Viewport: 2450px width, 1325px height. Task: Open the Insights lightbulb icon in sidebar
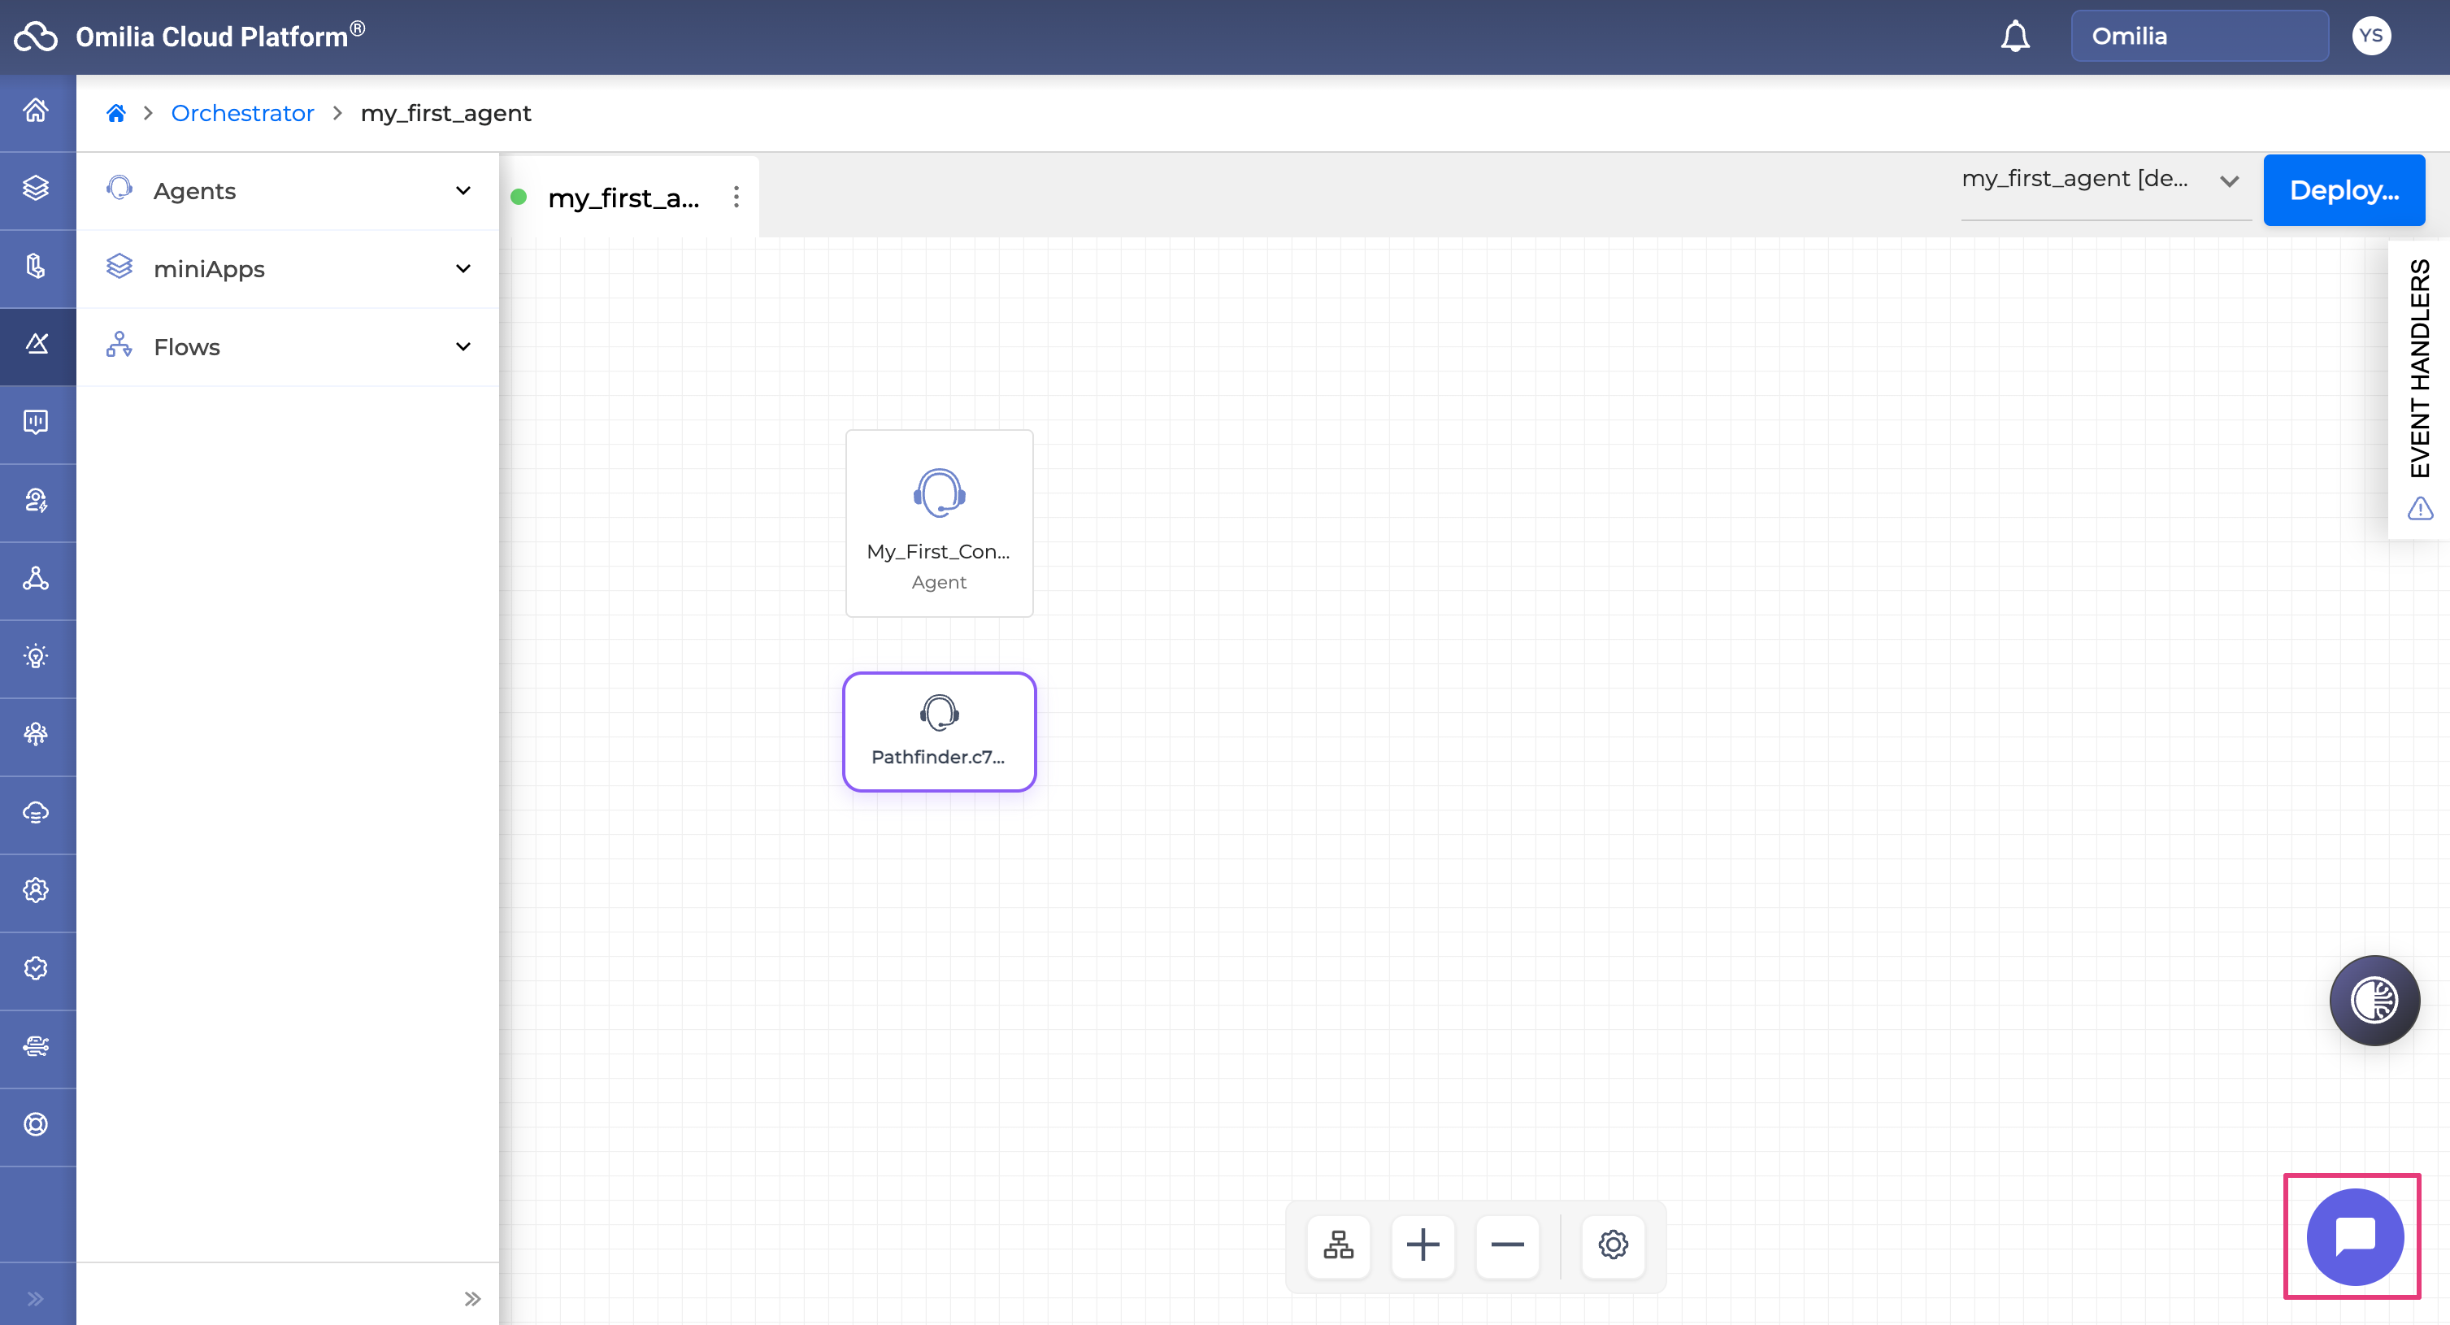tap(35, 658)
